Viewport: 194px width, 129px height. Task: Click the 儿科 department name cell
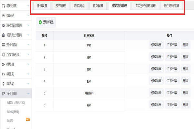point(89,57)
